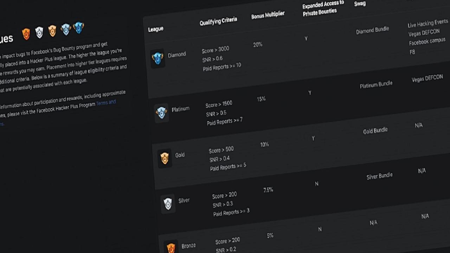Click the Diamond league badge in the table
This screenshot has width=450, height=253.
[x=157, y=58]
